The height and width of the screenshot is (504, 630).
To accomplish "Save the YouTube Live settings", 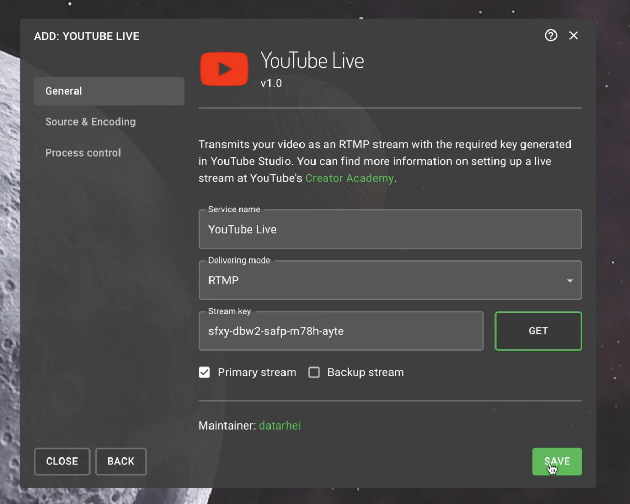I will [x=557, y=461].
